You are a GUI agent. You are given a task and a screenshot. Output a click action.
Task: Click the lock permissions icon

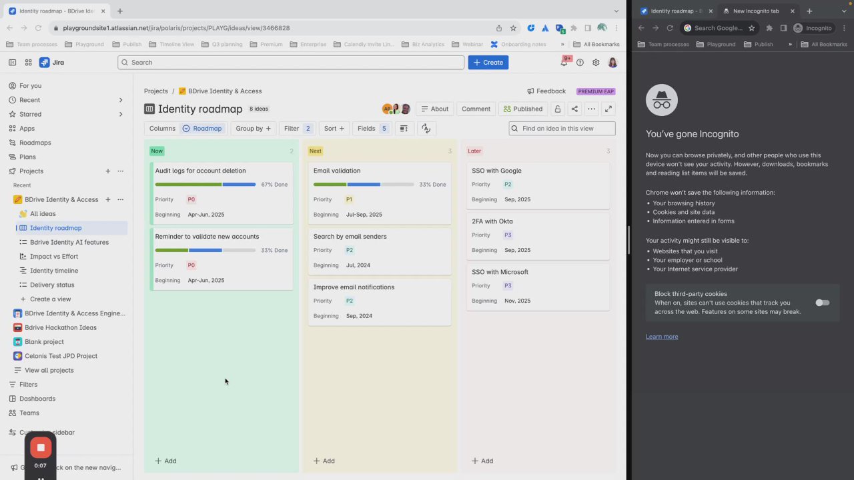pyautogui.click(x=558, y=109)
